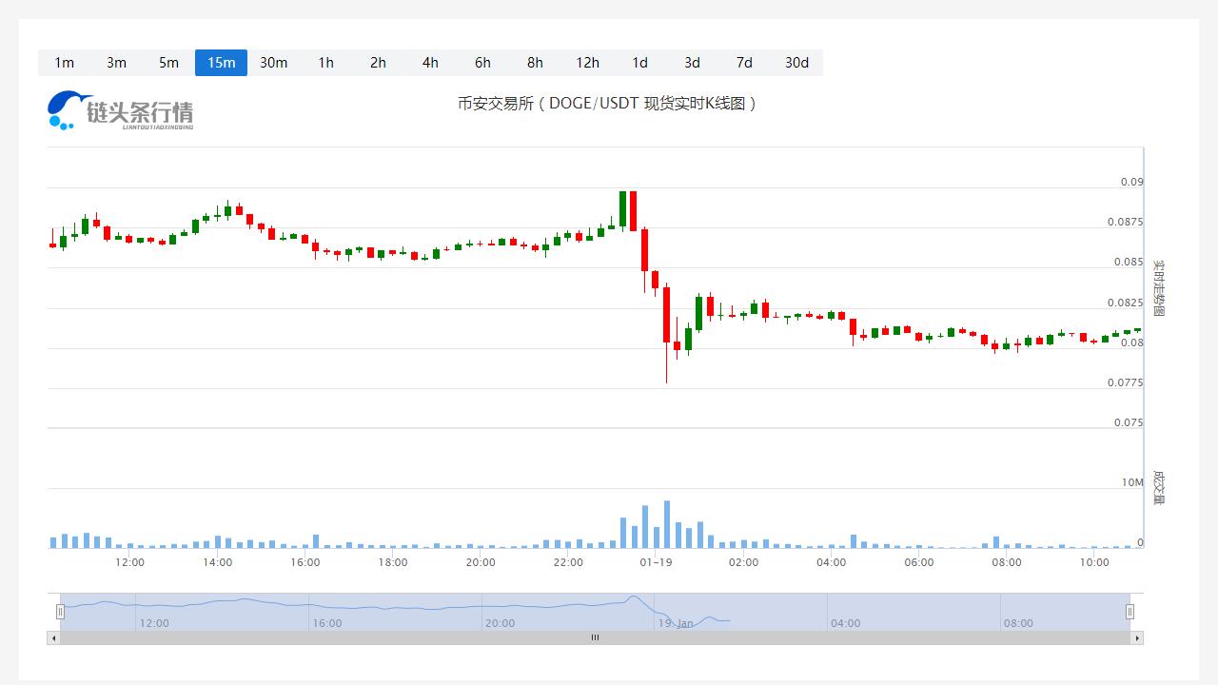Click the 22:00 time axis label
The height and width of the screenshot is (685, 1218).
click(568, 562)
